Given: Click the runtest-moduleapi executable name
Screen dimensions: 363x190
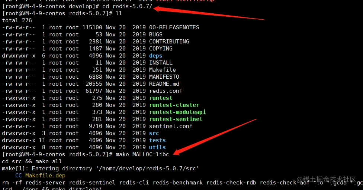Looking at the screenshot, I should 177,112.
